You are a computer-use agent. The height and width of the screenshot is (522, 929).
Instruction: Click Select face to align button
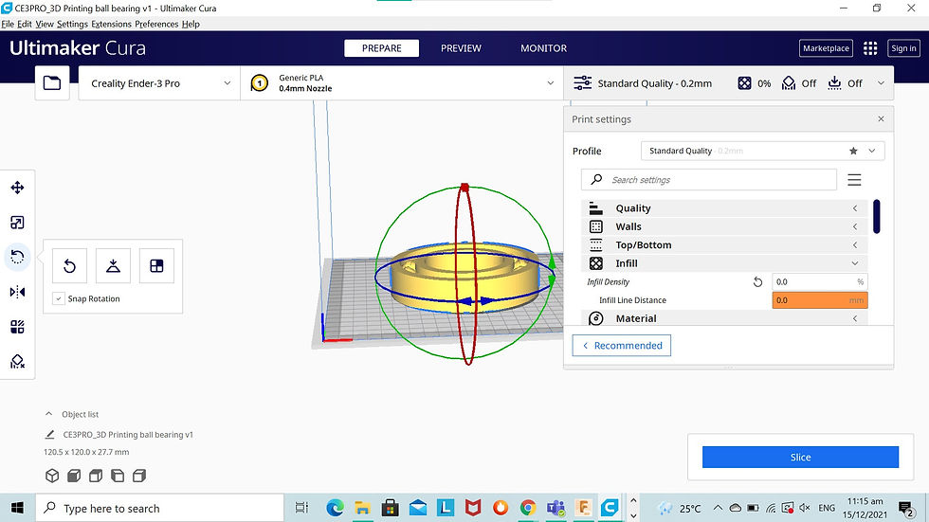coord(156,265)
